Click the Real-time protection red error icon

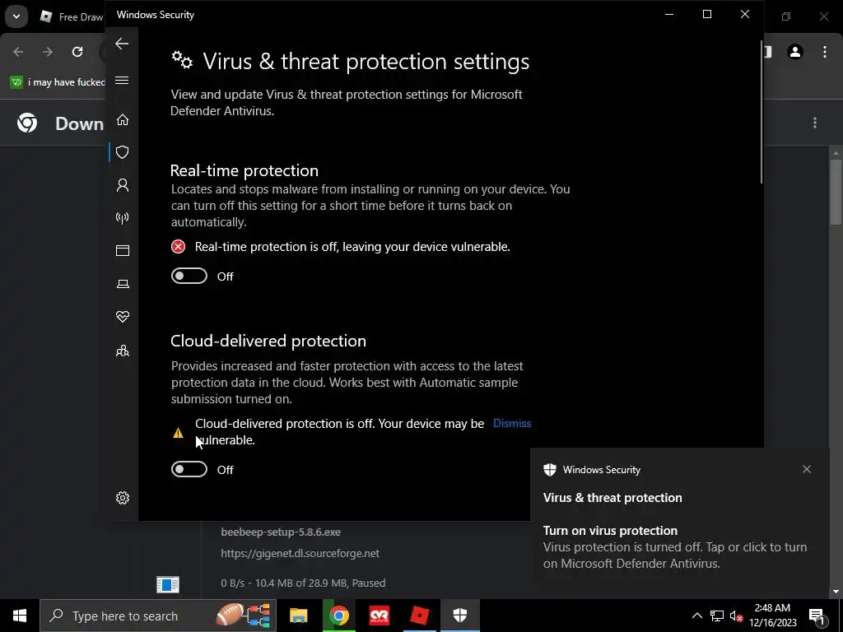[178, 247]
